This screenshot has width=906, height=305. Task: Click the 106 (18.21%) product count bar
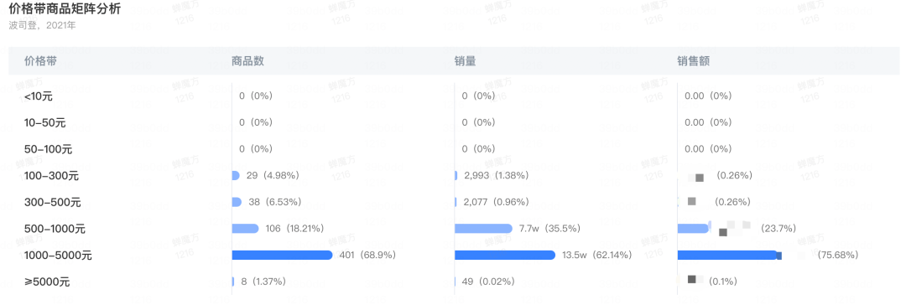click(245, 229)
